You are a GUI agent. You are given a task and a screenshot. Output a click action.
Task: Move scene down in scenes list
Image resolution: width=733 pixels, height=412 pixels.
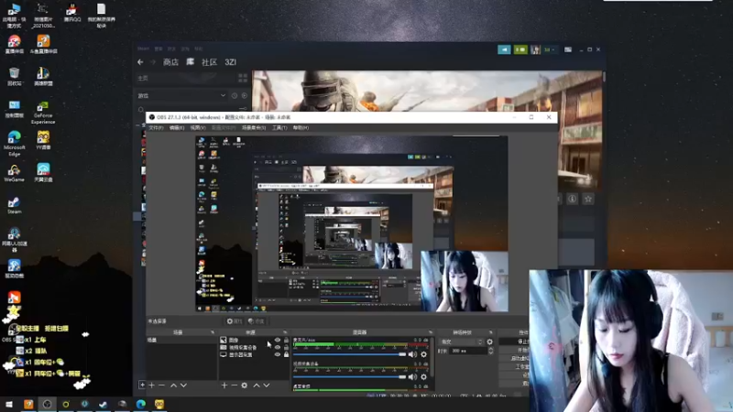coord(184,385)
